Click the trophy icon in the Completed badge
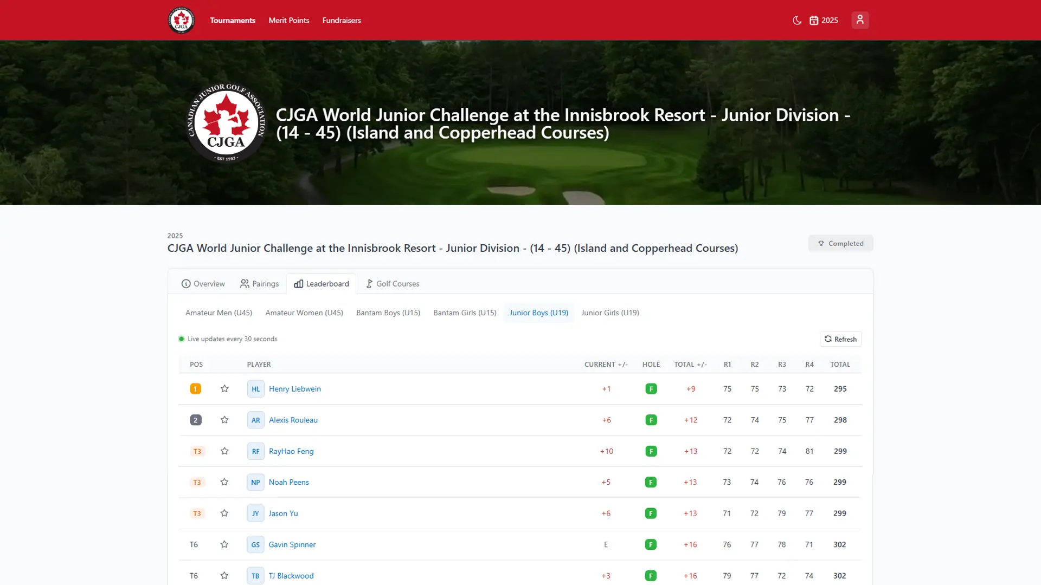 click(821, 243)
